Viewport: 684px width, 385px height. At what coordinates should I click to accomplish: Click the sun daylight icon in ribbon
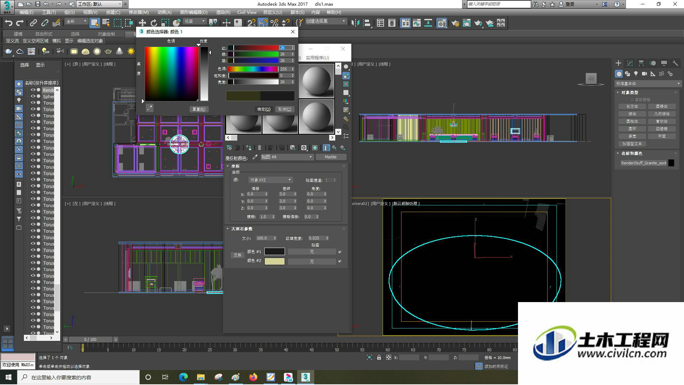(131, 52)
